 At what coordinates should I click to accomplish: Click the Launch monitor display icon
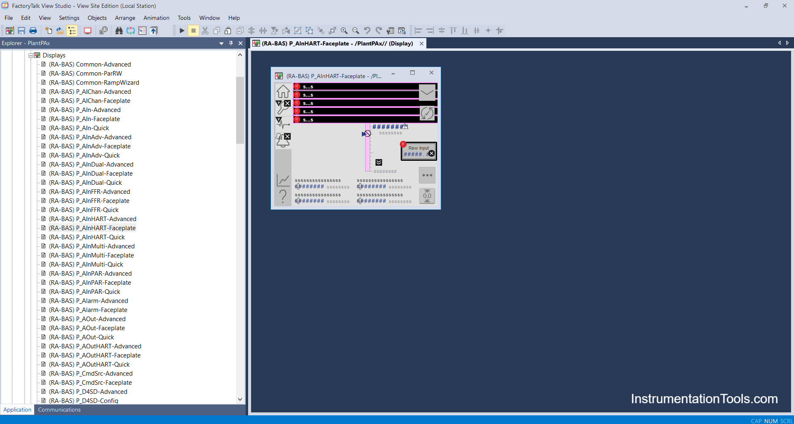88,31
